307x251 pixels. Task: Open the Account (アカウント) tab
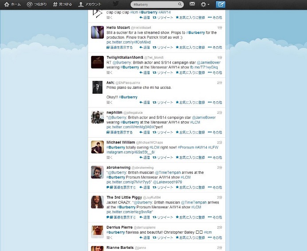[90, 4]
